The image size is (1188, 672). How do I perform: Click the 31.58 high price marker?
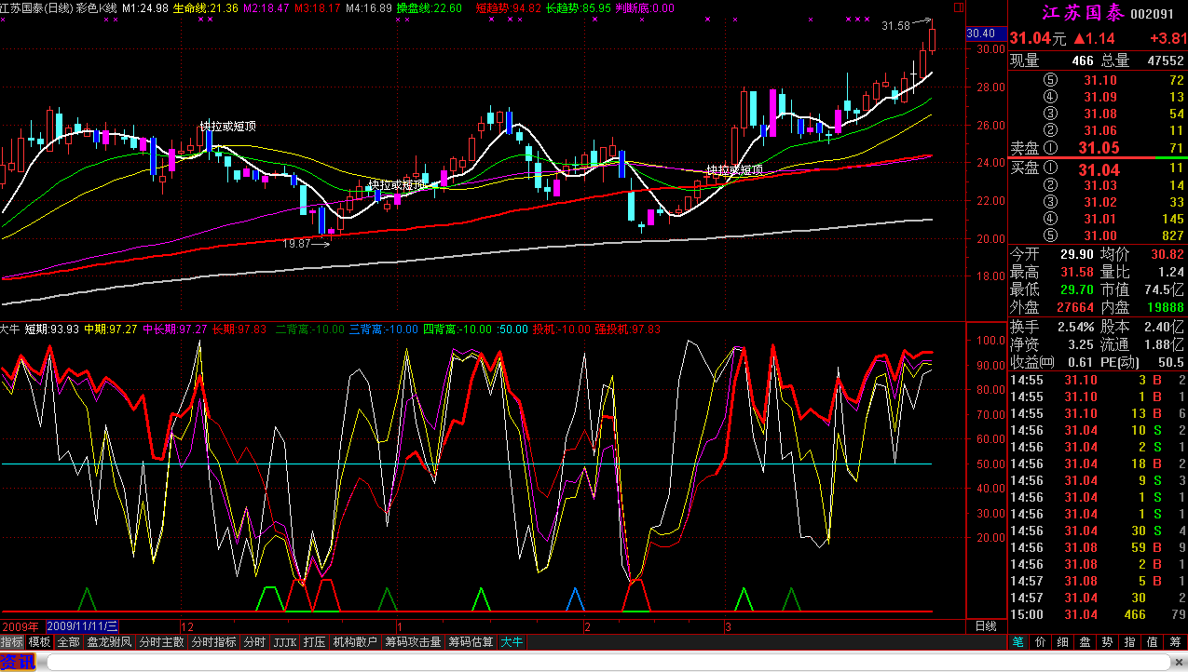coord(895,26)
